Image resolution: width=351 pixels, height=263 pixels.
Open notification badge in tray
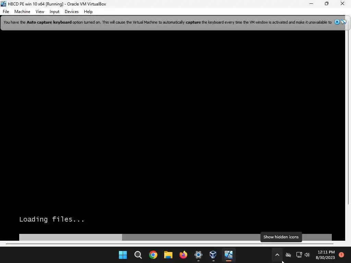click(341, 254)
